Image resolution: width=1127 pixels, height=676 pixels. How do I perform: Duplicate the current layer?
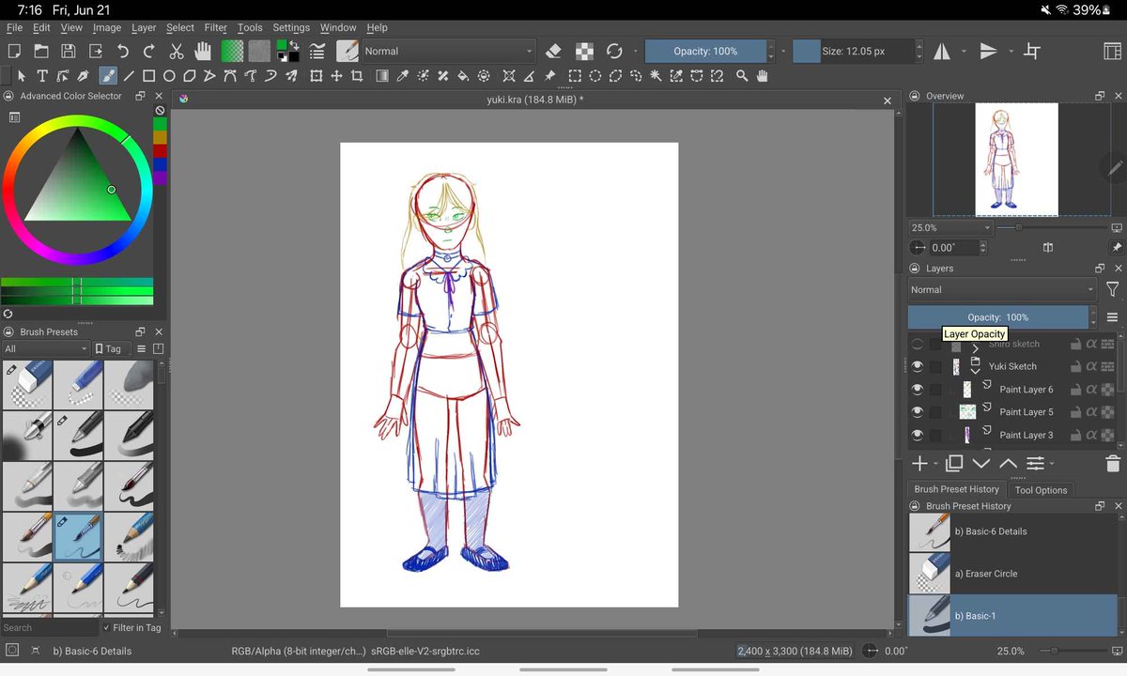coord(954,464)
